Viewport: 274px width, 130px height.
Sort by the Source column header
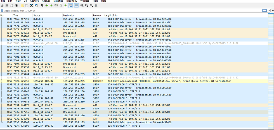(x=48, y=16)
